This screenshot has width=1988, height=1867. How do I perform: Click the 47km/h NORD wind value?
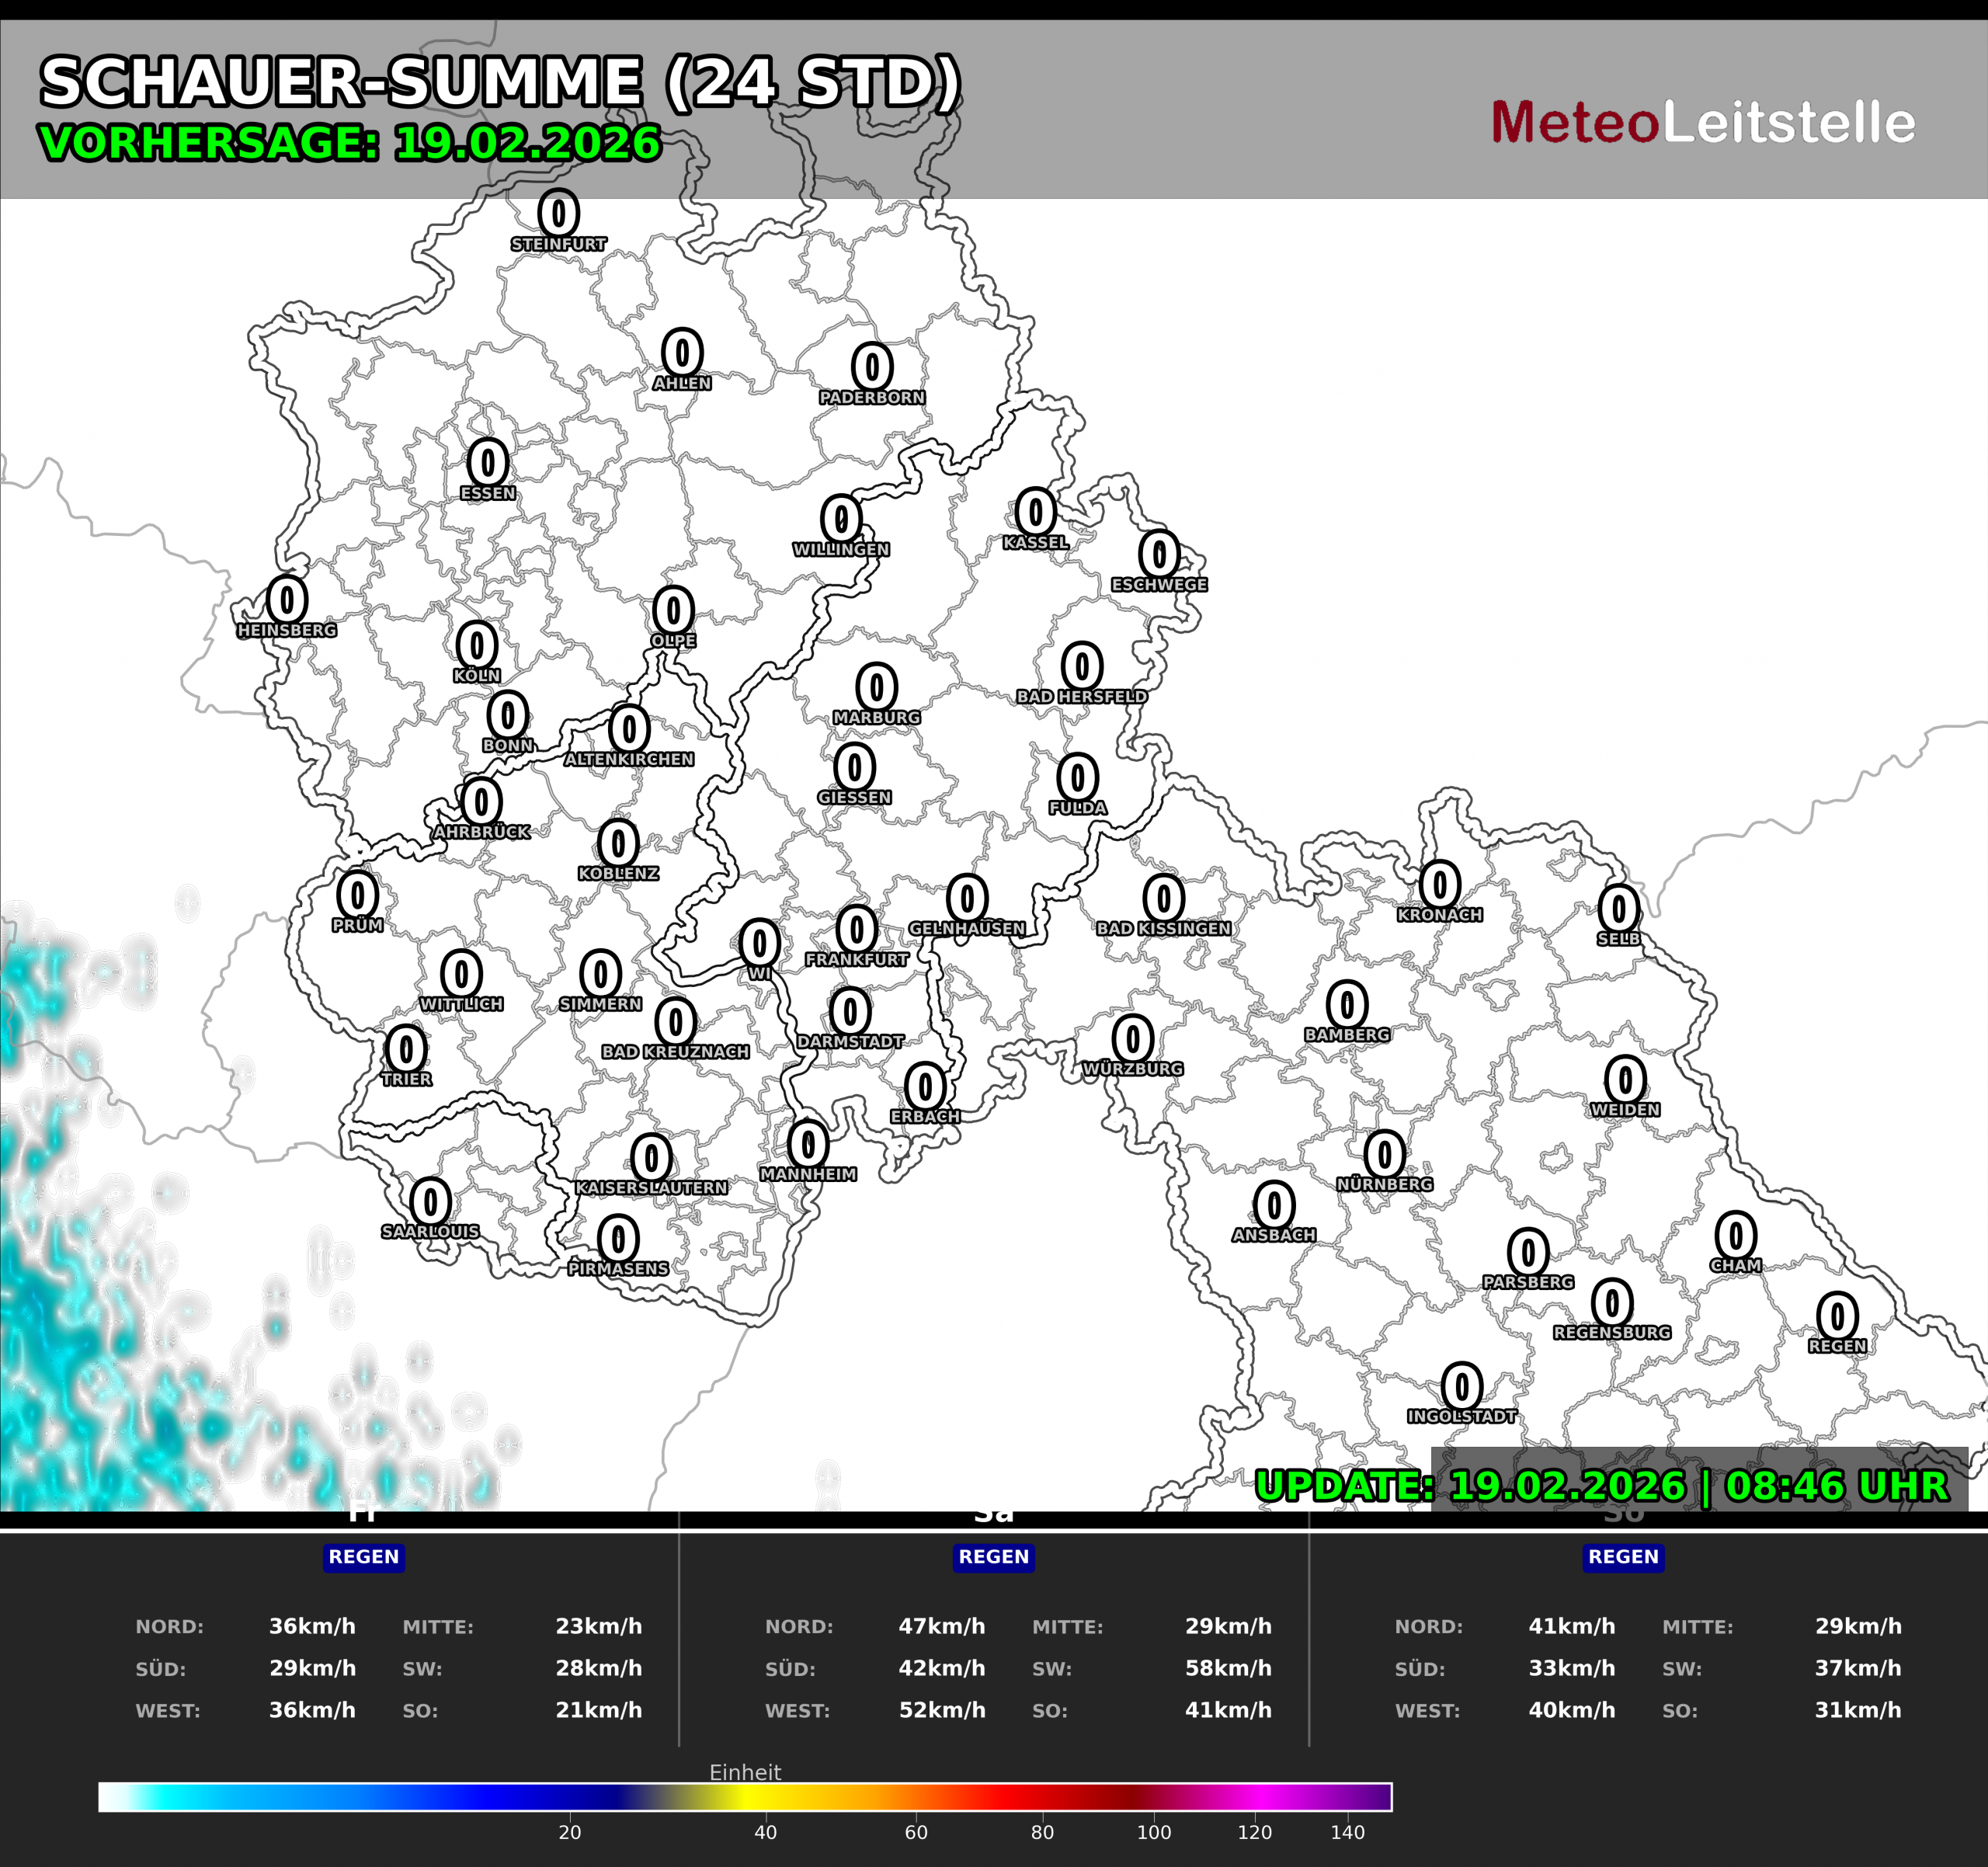942,1626
